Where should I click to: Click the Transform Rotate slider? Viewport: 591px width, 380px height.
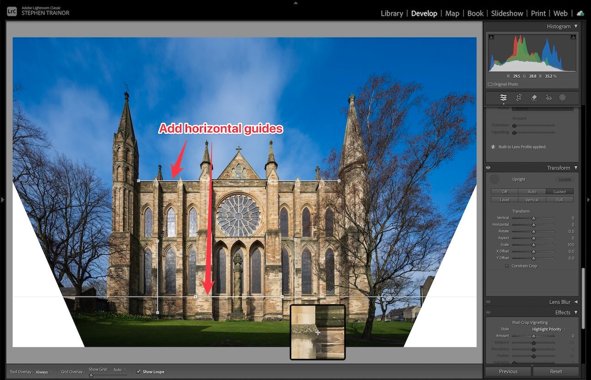tap(534, 231)
